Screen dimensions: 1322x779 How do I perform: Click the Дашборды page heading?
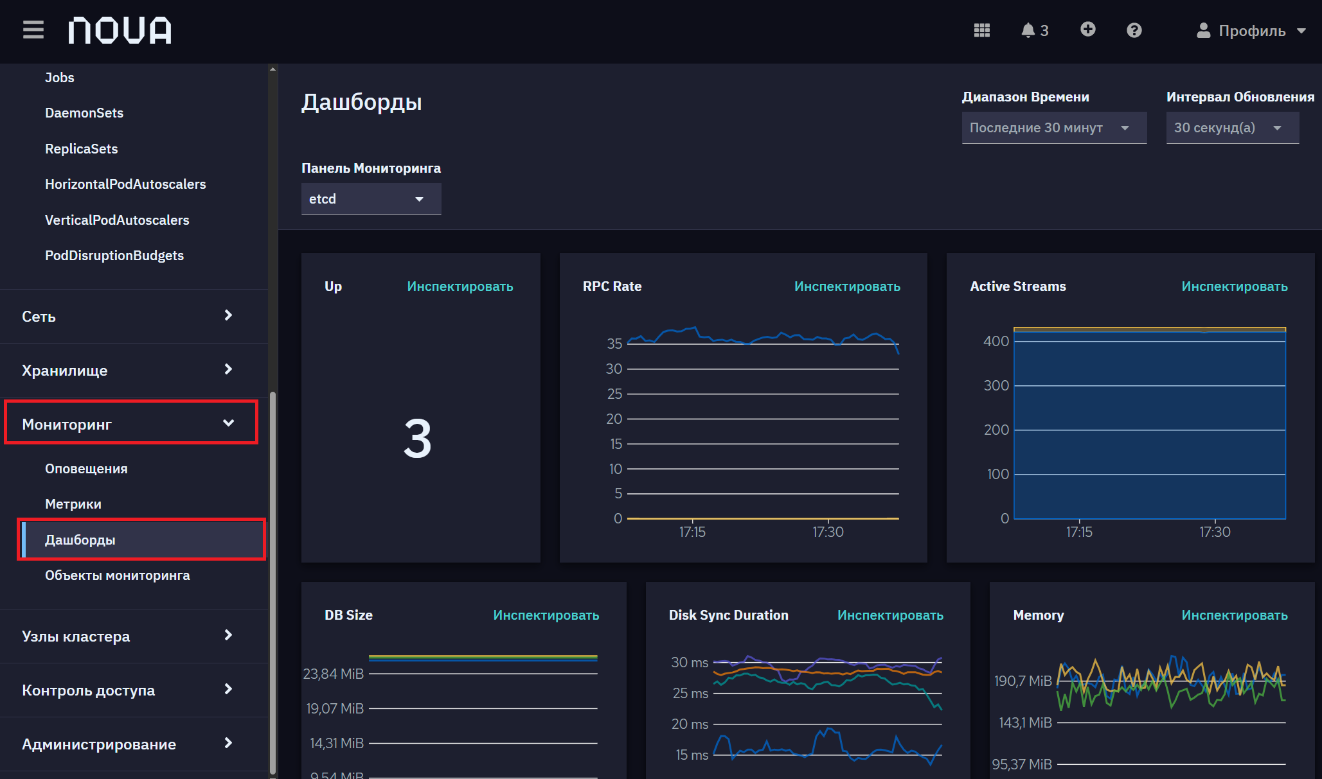pos(362,102)
